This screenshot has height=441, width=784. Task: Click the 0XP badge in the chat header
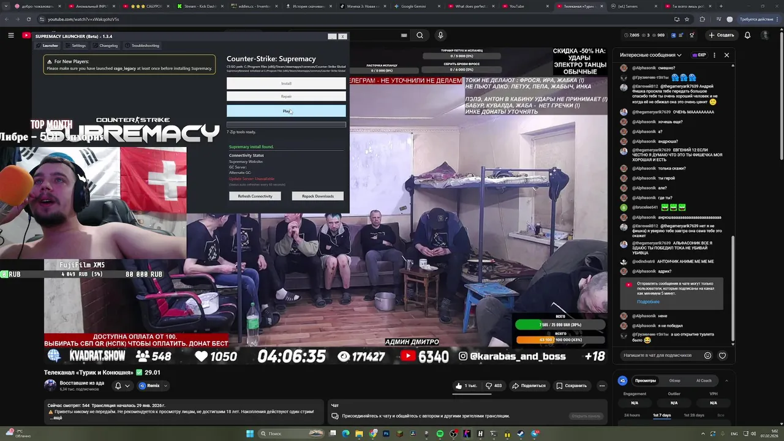[699, 55]
